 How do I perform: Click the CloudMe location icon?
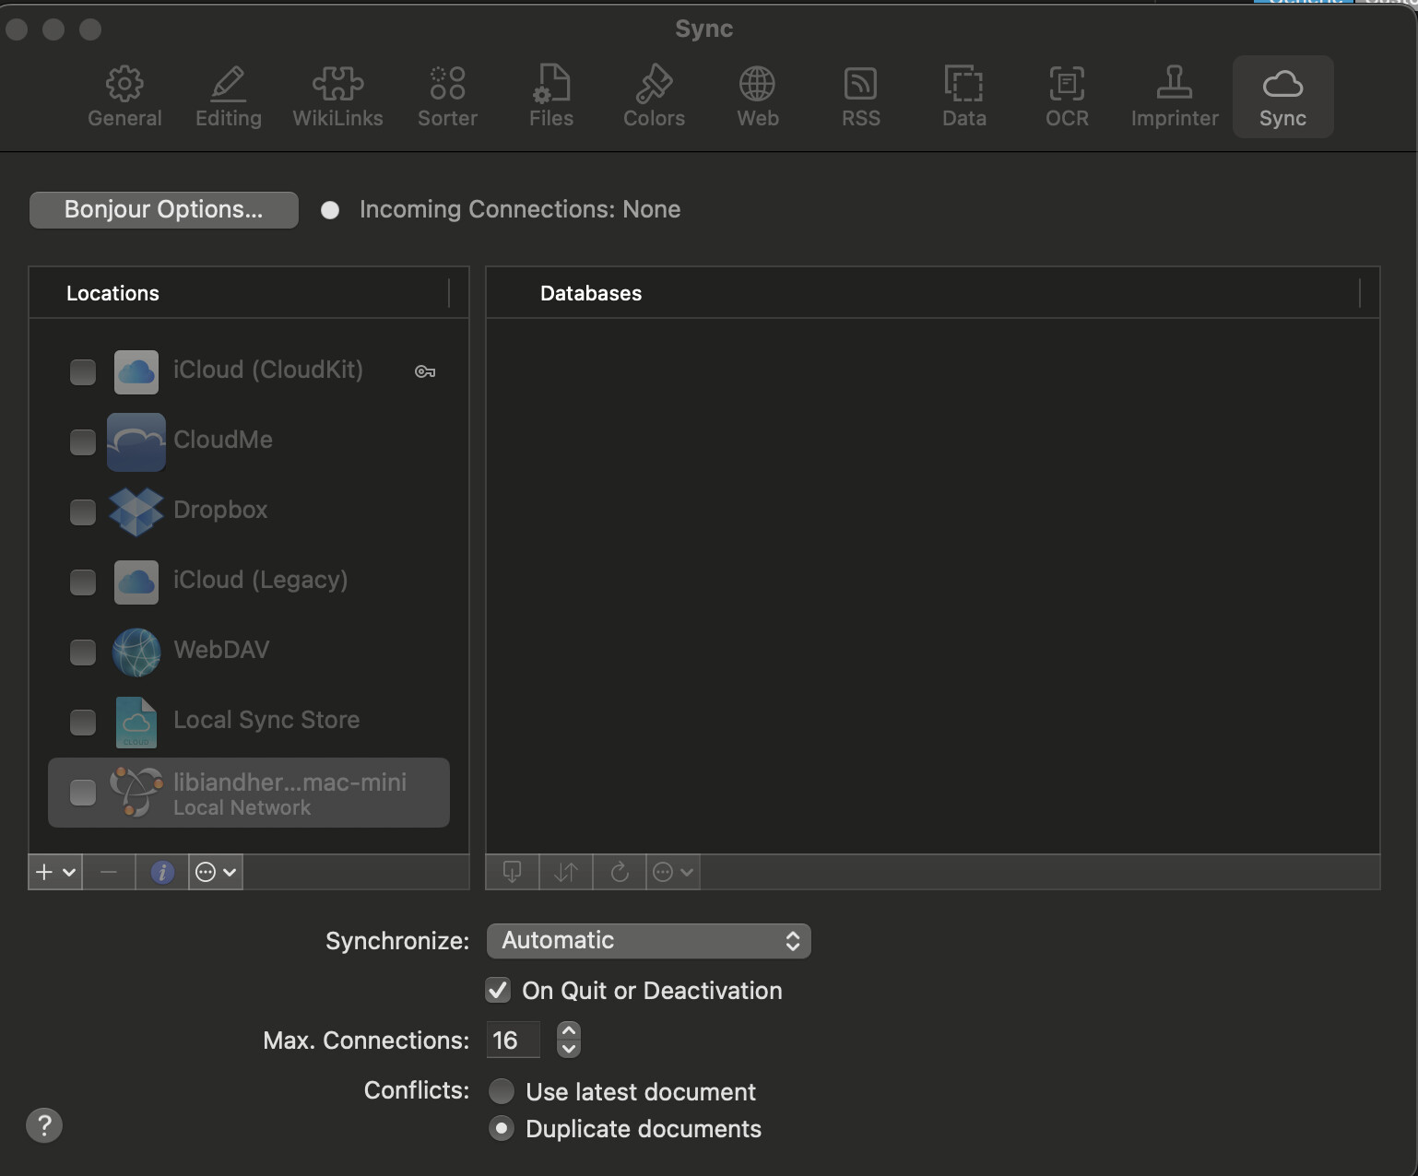pos(136,441)
